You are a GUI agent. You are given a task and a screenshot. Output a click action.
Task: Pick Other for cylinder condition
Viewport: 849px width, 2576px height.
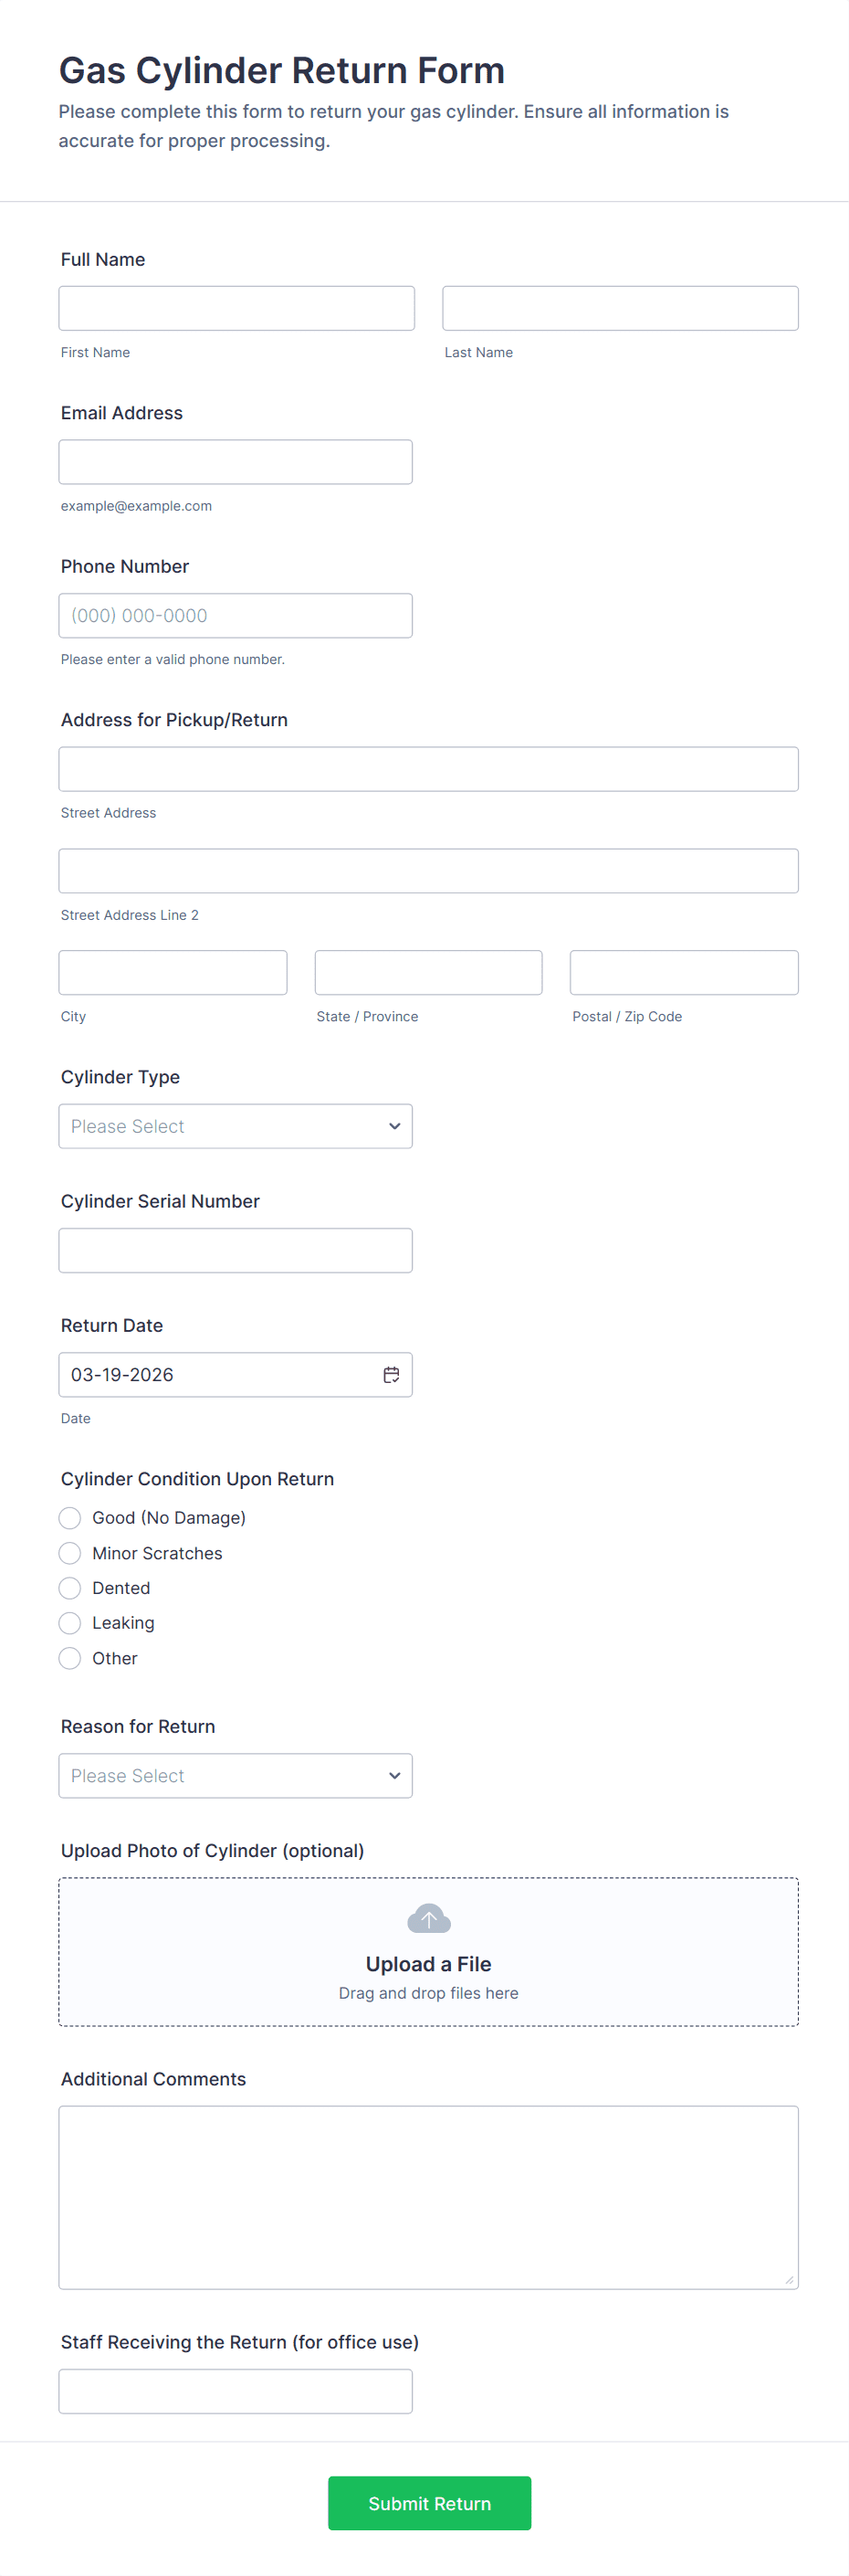point(70,1658)
